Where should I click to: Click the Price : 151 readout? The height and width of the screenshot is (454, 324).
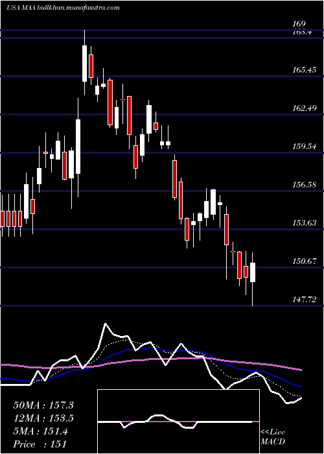[40, 444]
